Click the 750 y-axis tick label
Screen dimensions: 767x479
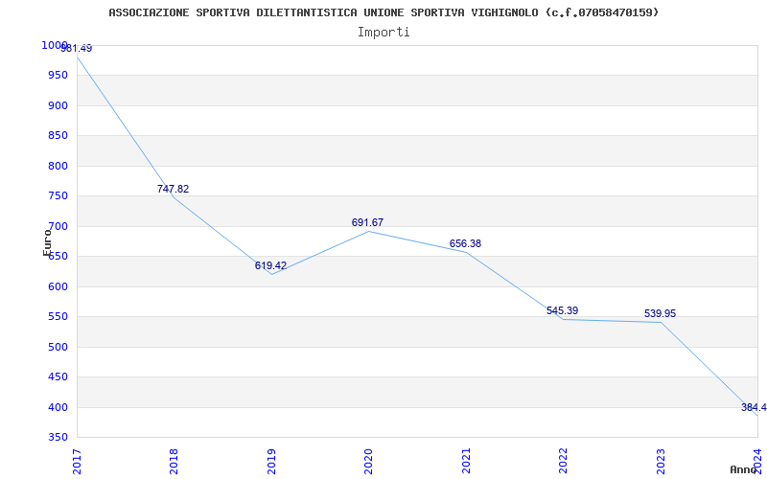tap(58, 196)
